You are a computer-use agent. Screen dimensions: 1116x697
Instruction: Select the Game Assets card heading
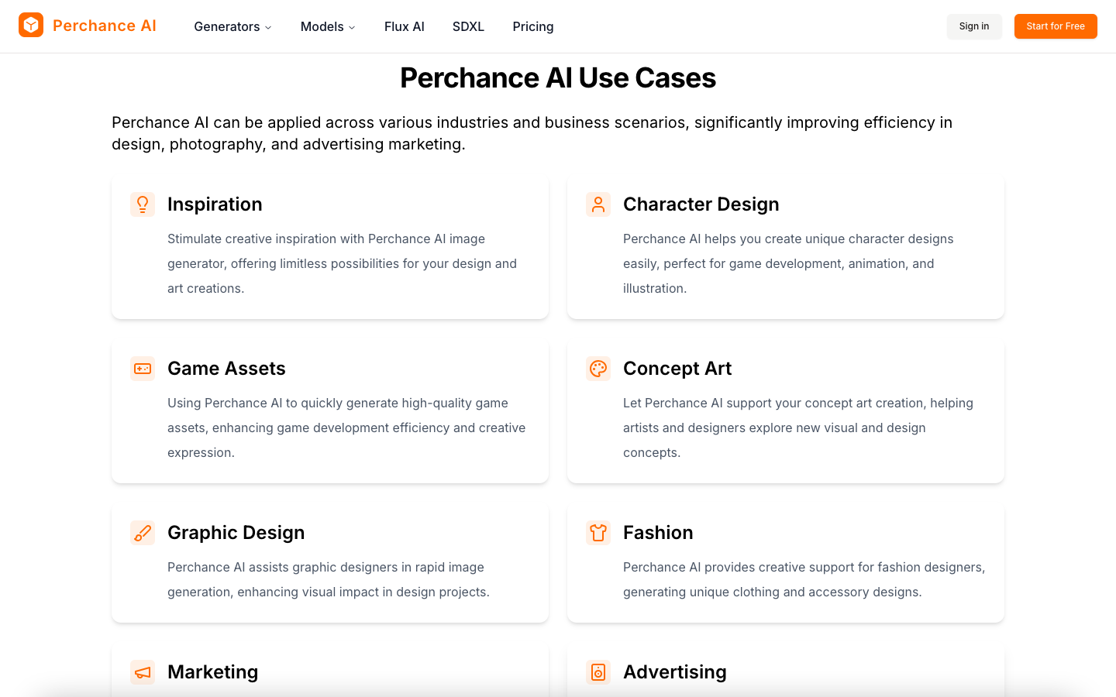tap(226, 369)
